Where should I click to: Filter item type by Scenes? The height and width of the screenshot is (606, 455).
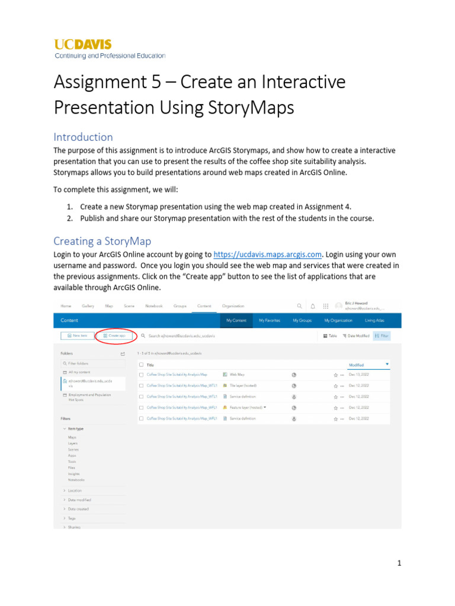pyautogui.click(x=73, y=450)
